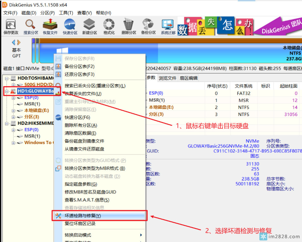Open the 搜索分区 magnifier tool
This screenshot has width=302, height=242.
pos(31,27)
